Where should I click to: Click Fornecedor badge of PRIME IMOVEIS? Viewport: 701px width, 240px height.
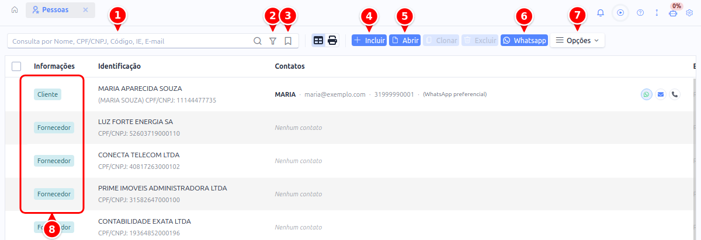click(54, 193)
